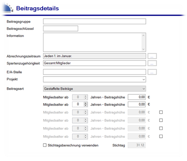Image resolution: width=187 pixels, height=161 pixels.
Task: Click the Information area scroll-down arrow
Action: (x=144, y=49)
